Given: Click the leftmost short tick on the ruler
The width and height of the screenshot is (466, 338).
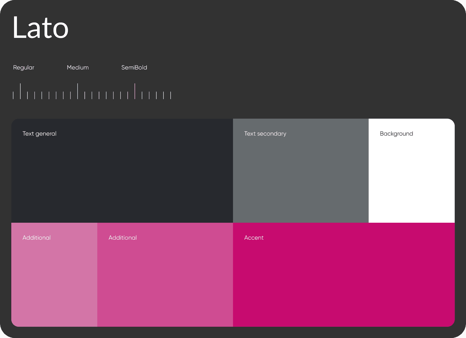Looking at the screenshot, I should click(x=13, y=95).
